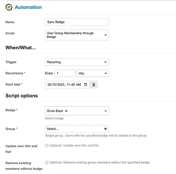This screenshot has width=176, height=174.
Task: Clear the start date with trash icon
Action: point(94,85)
